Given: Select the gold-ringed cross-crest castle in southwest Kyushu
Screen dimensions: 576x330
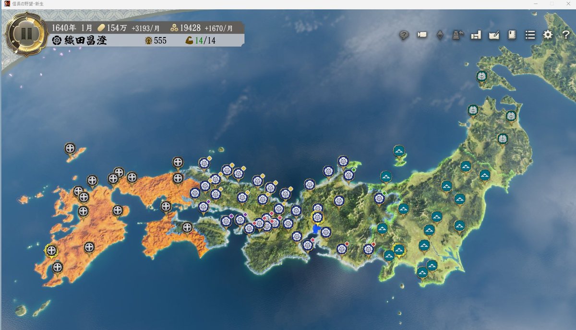Looking at the screenshot, I should pos(51,250).
